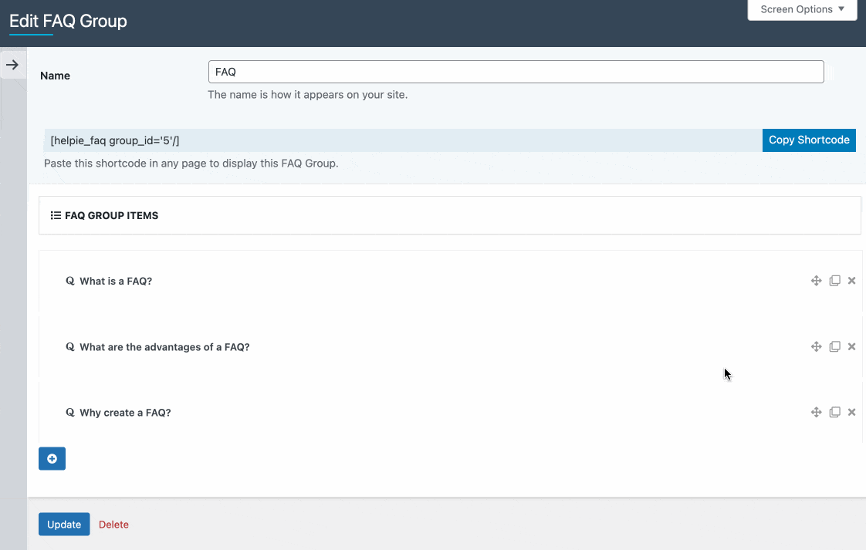The height and width of the screenshot is (550, 866).
Task: Duplicate the "What is a FAQ?" item
Action: click(834, 281)
